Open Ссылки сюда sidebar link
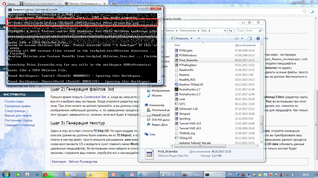The image size is (318, 178). pos(14,101)
